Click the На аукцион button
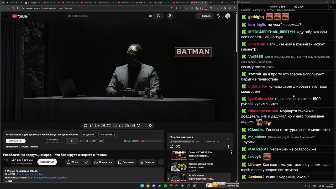The width and height of the screenshot is (336, 189). coord(88,134)
